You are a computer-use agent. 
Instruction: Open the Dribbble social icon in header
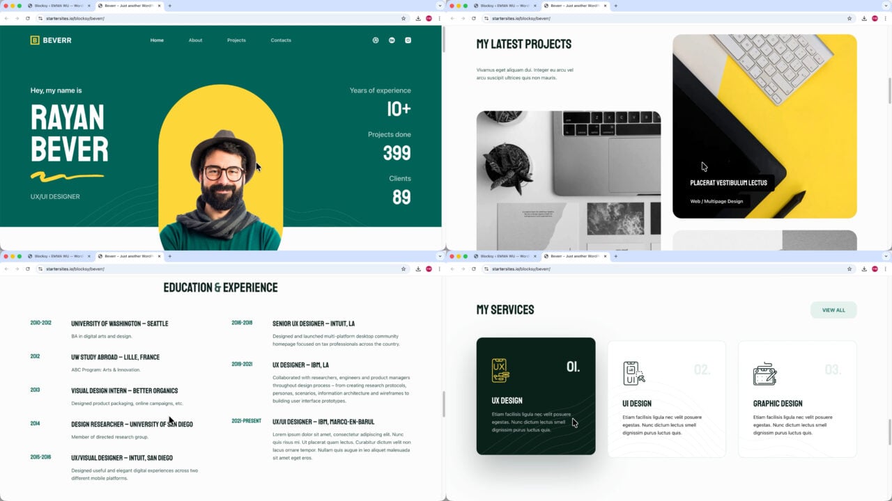coord(376,40)
